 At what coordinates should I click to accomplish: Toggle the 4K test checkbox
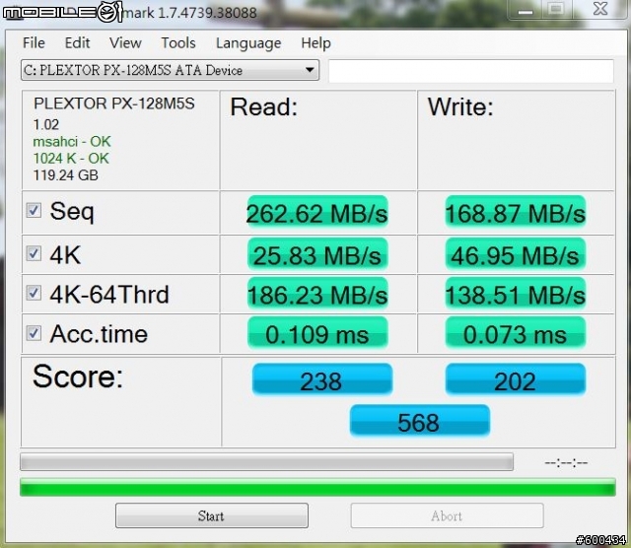tap(34, 253)
